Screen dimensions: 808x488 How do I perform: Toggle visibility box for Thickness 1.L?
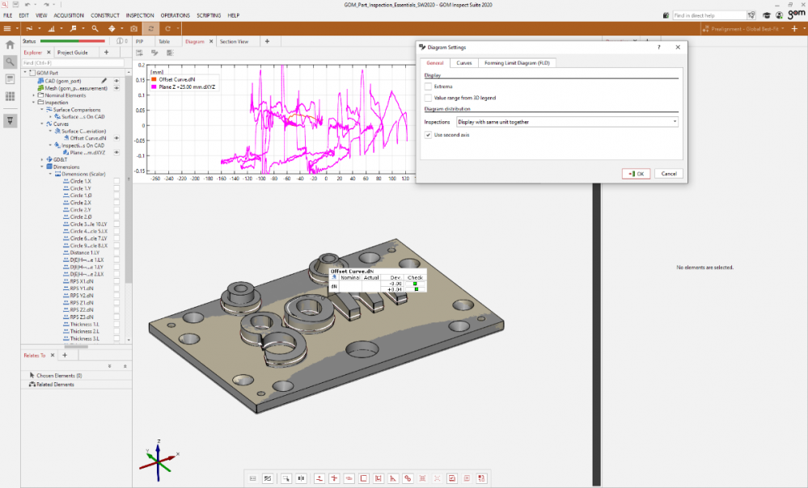coord(116,324)
